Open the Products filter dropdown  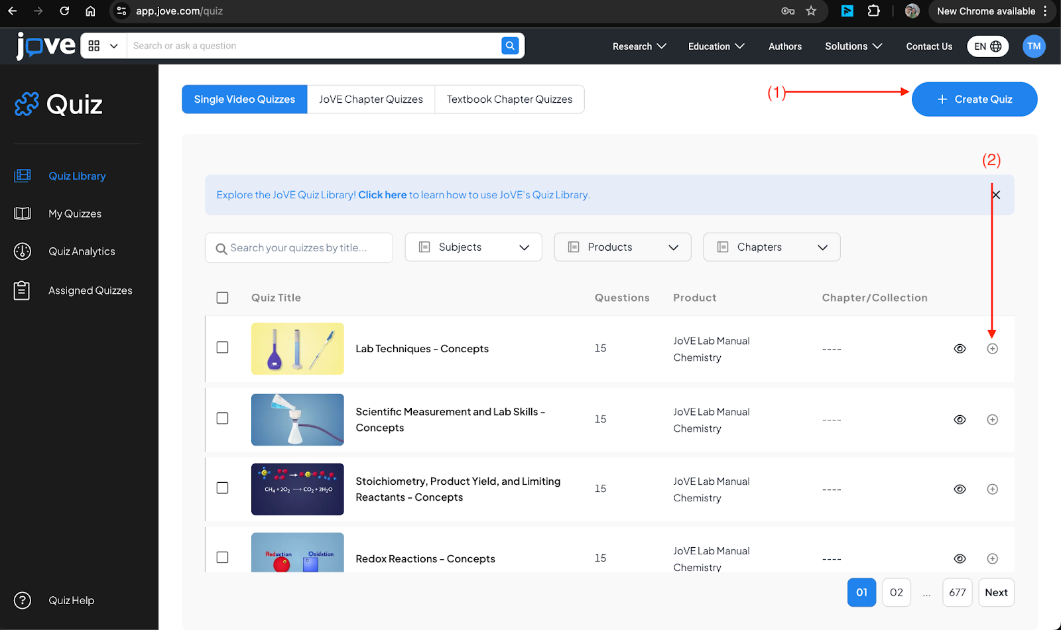[x=623, y=247]
